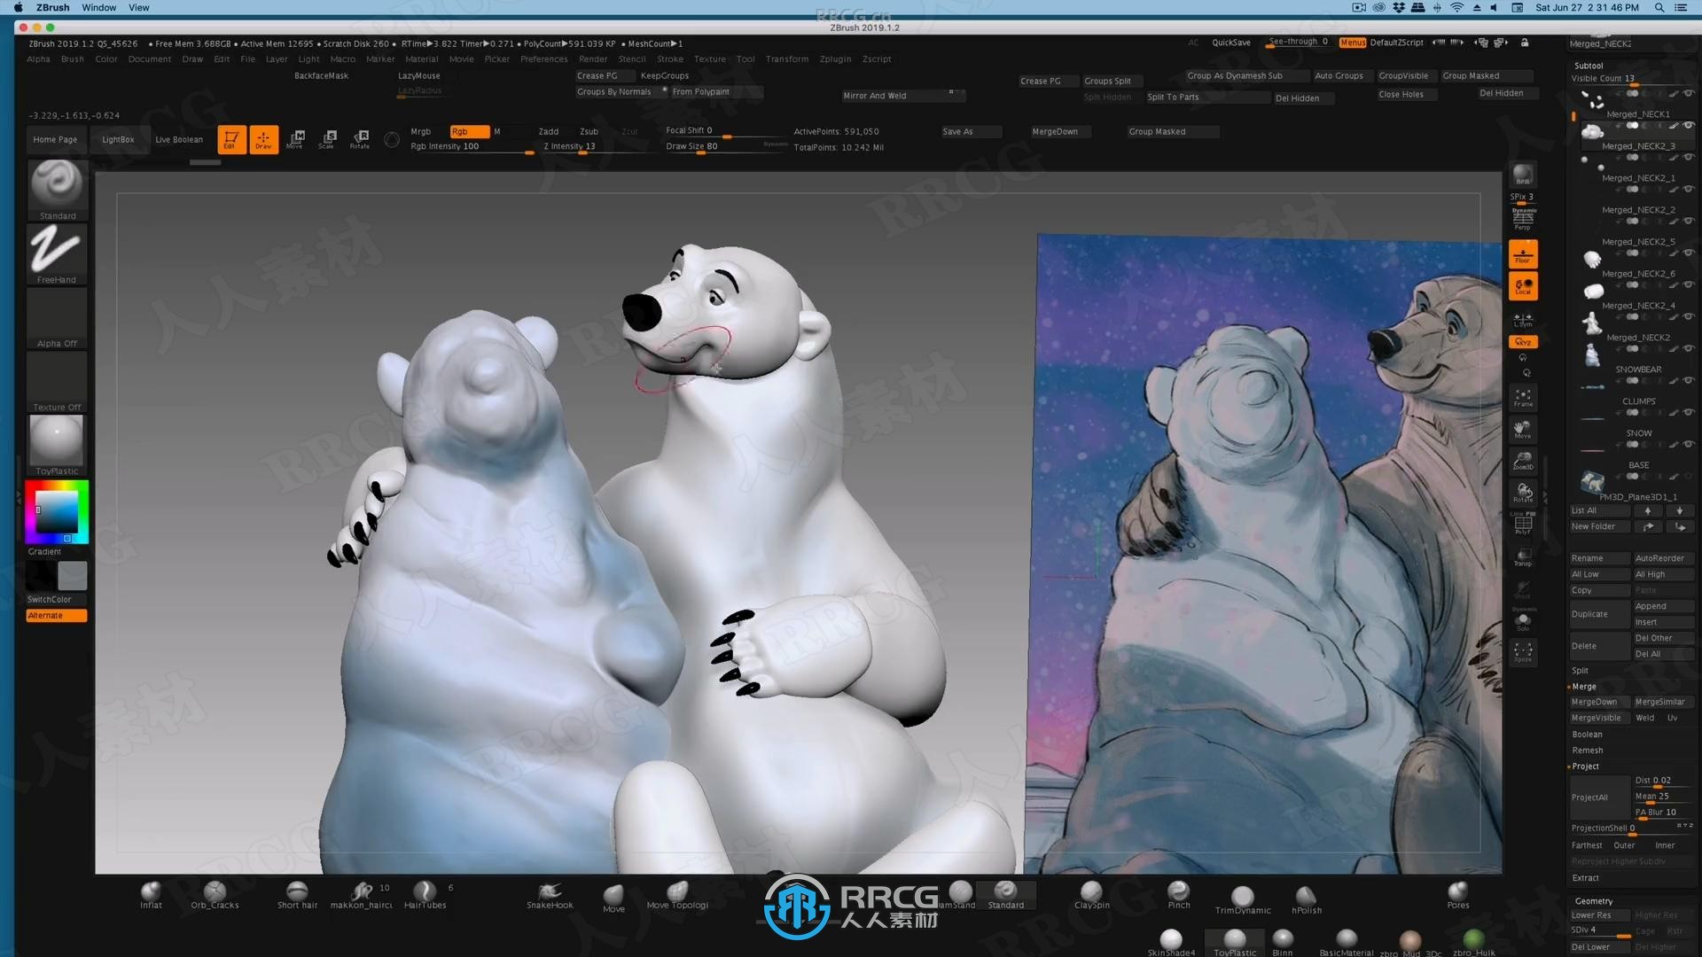Select the Pinch brush

[1178, 895]
